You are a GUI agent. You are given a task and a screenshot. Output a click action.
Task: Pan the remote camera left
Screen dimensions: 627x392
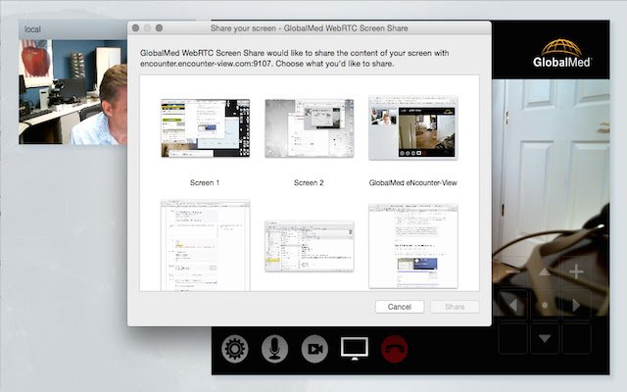click(513, 305)
